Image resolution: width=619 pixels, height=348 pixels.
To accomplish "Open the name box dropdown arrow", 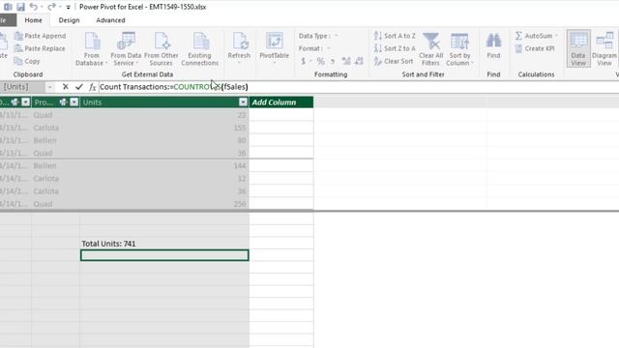I will pos(50,87).
